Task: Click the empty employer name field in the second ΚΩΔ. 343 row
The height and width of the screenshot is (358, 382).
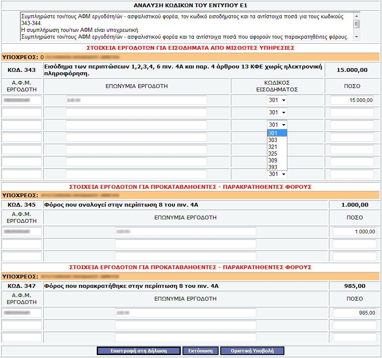Action: [x=136, y=113]
